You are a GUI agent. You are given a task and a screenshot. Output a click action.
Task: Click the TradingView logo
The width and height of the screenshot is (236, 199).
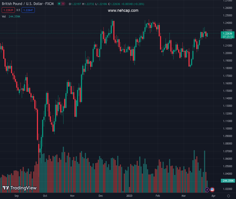click(19, 188)
